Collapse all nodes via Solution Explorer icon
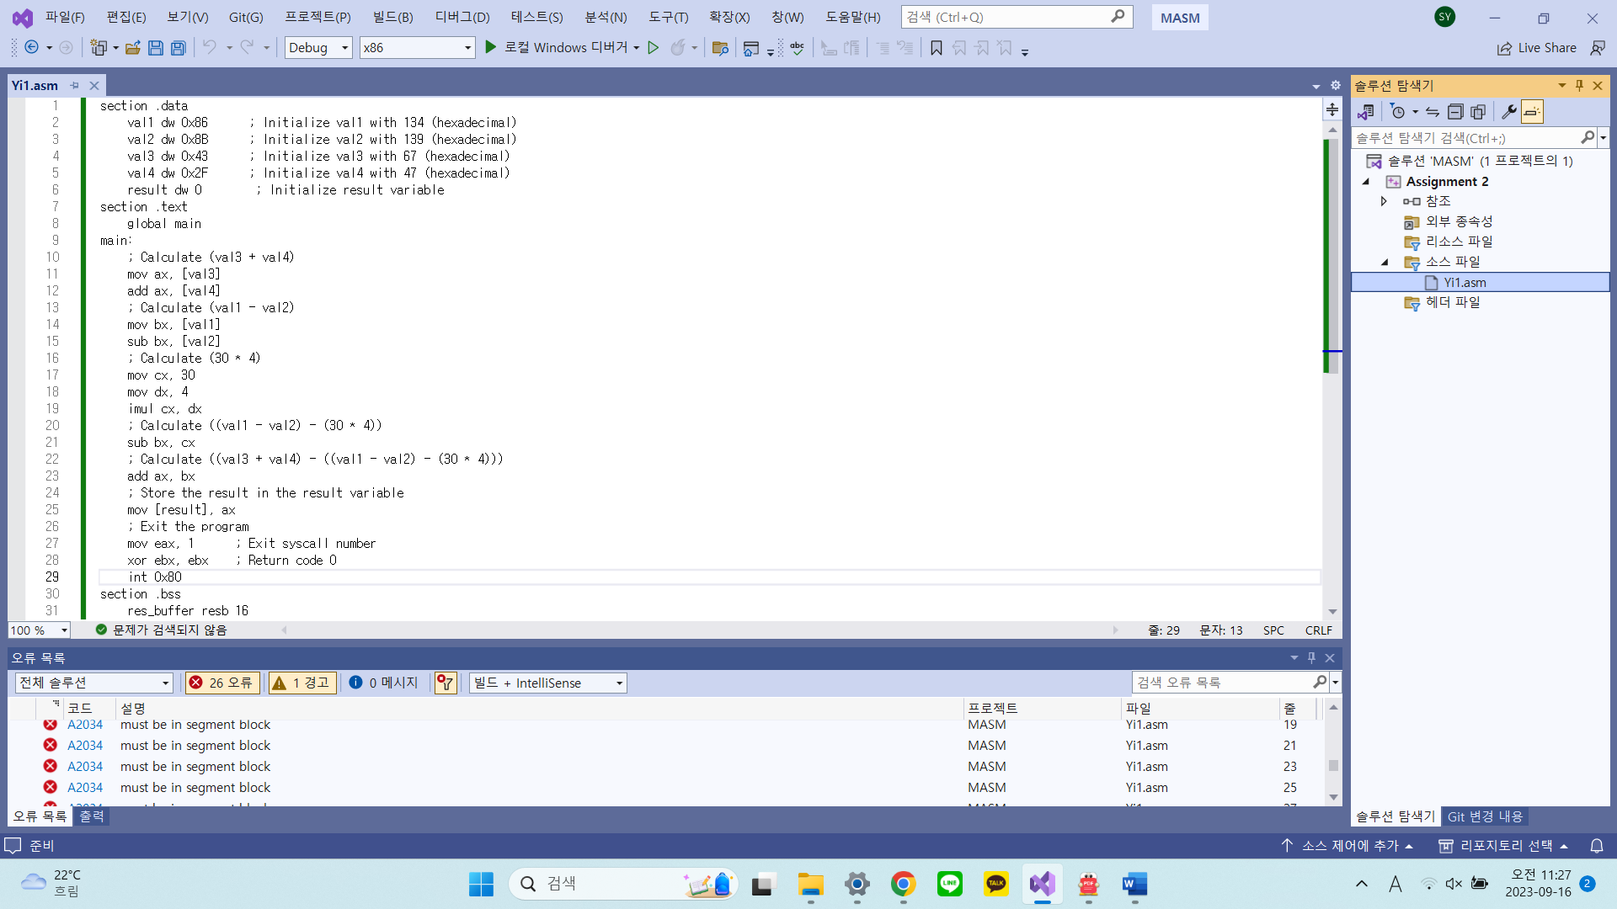 pos(1454,111)
